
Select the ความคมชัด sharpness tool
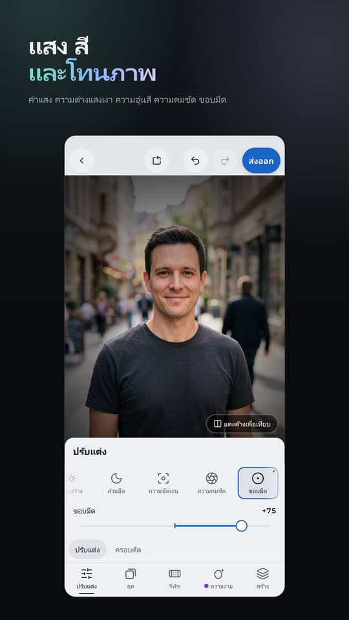click(212, 483)
